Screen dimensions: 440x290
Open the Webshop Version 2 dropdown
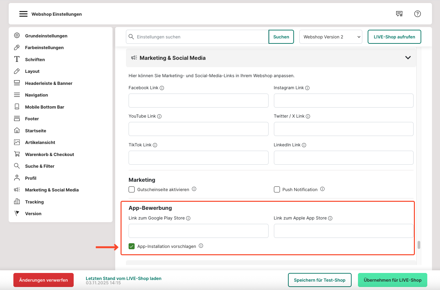(331, 37)
